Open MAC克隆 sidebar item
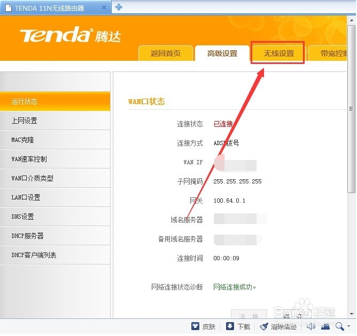357x336 pixels. pyautogui.click(x=55, y=140)
